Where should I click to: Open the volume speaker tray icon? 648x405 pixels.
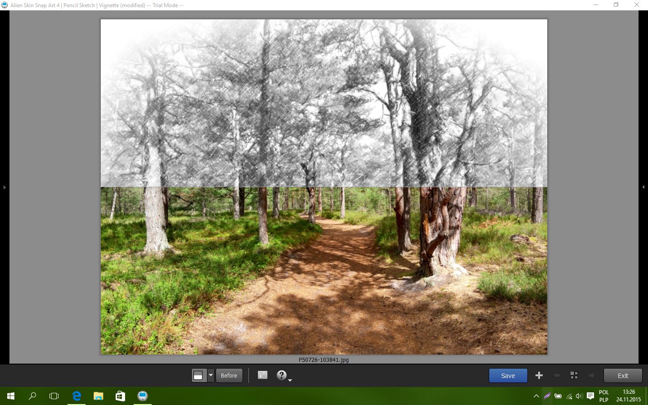click(579, 396)
